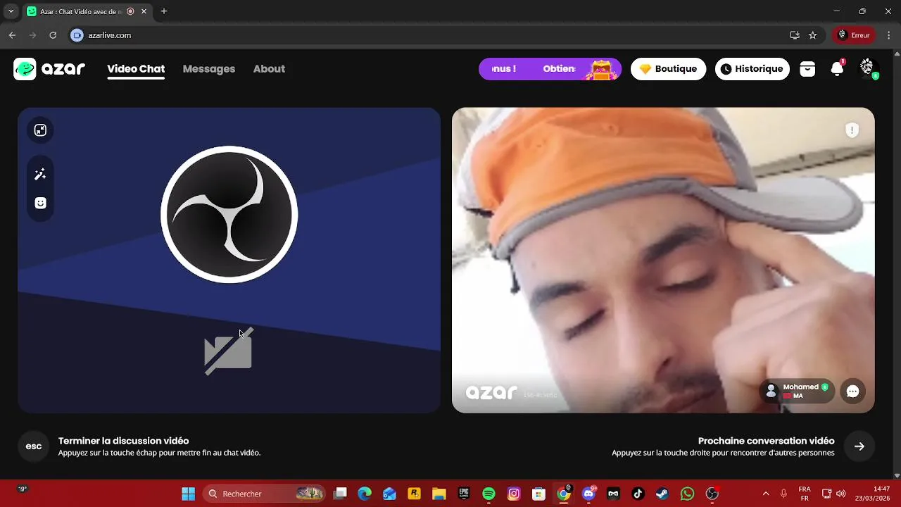Open WhatsApp from the taskbar

688,494
